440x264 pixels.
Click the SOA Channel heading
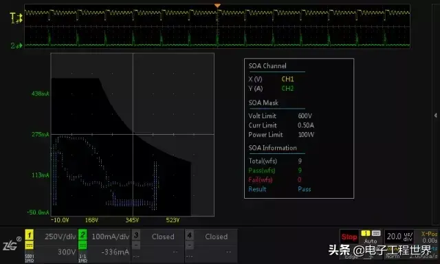click(x=267, y=66)
